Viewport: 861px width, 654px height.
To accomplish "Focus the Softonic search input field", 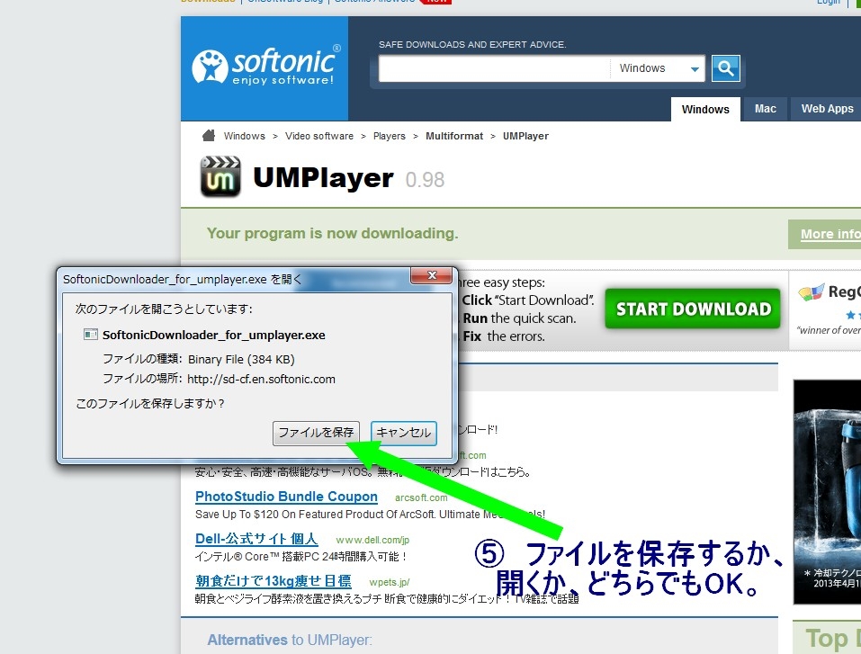I will pos(494,68).
